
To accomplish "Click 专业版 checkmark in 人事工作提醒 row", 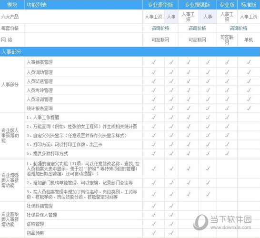I will pyautogui.click(x=227, y=118).
